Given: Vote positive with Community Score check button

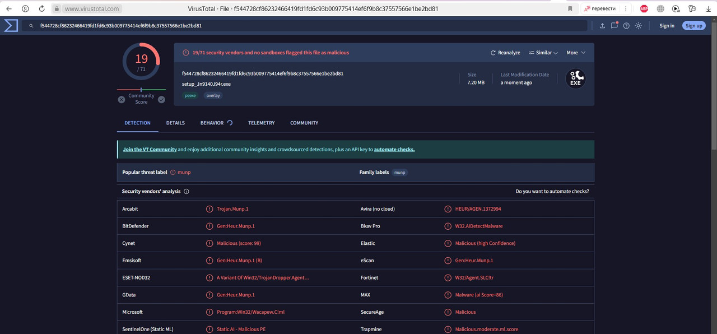Looking at the screenshot, I should pos(161,99).
